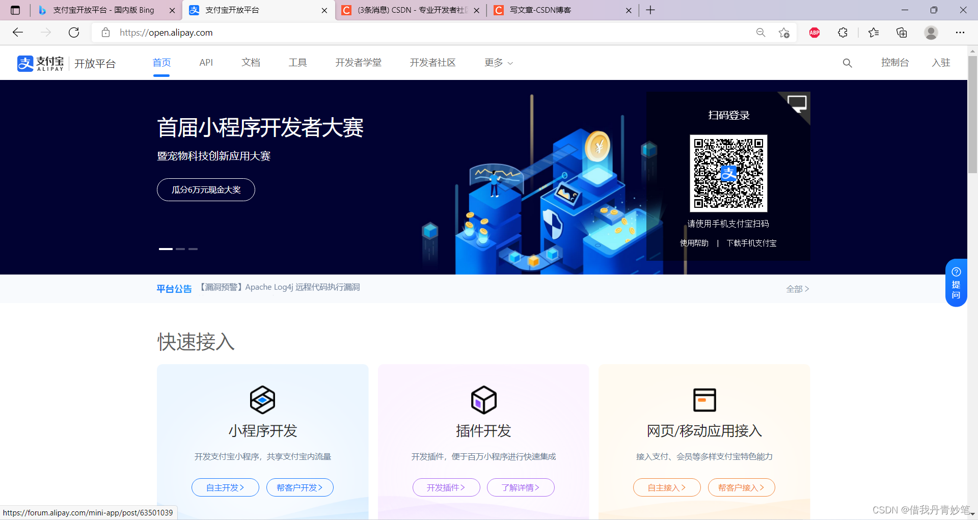Image resolution: width=978 pixels, height=520 pixels.
Task: Select the 首页 navigation item
Action: 161,63
